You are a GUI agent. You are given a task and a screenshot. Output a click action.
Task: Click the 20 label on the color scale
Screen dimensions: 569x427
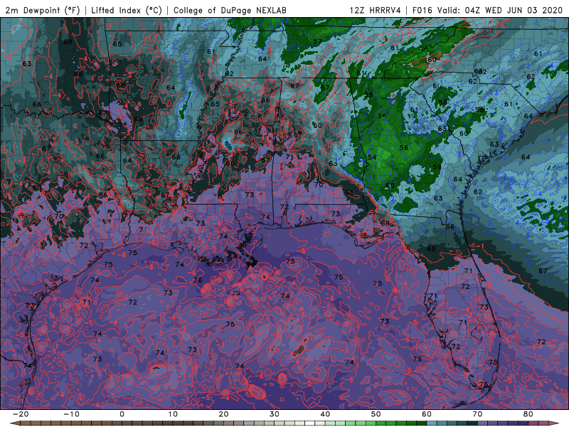(x=223, y=414)
